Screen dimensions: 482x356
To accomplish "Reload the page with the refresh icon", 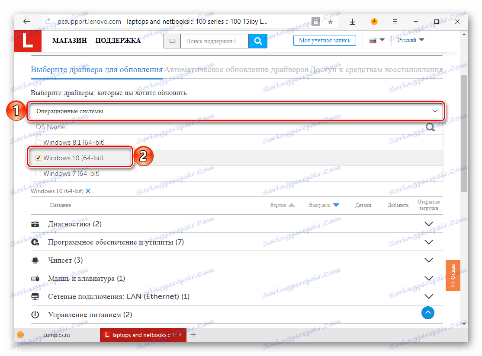I will click(x=48, y=22).
